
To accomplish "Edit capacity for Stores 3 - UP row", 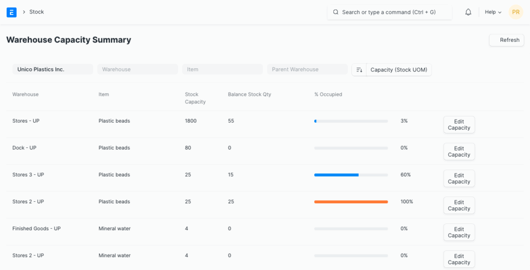I will pos(459,178).
